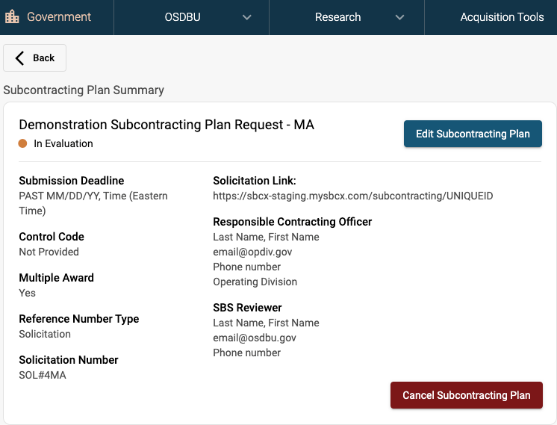
Task: Click the Subcontracting Plan Summary heading
Action: (x=84, y=90)
